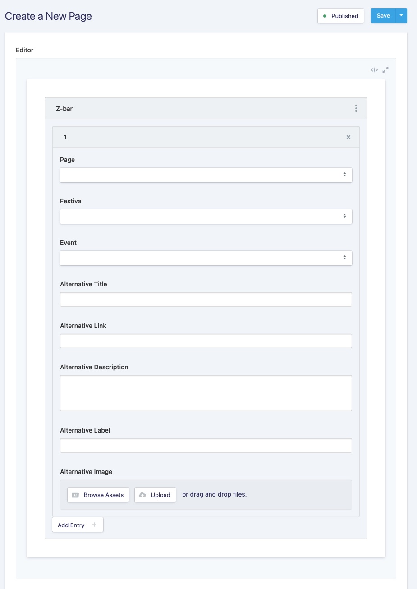Expand the Festival select field
Viewport: 417px width, 589px height.
pos(206,216)
